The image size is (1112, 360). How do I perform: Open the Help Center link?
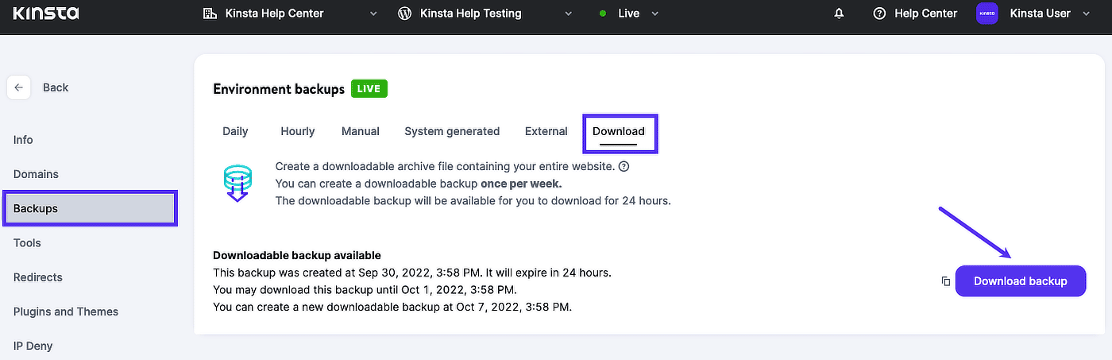[925, 14]
